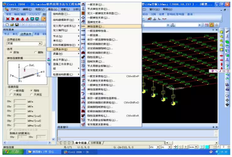
Task: Click the first red select icon in toolbar
Action: 8,19
